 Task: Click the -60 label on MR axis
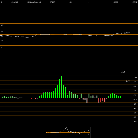(x=135, y=113)
